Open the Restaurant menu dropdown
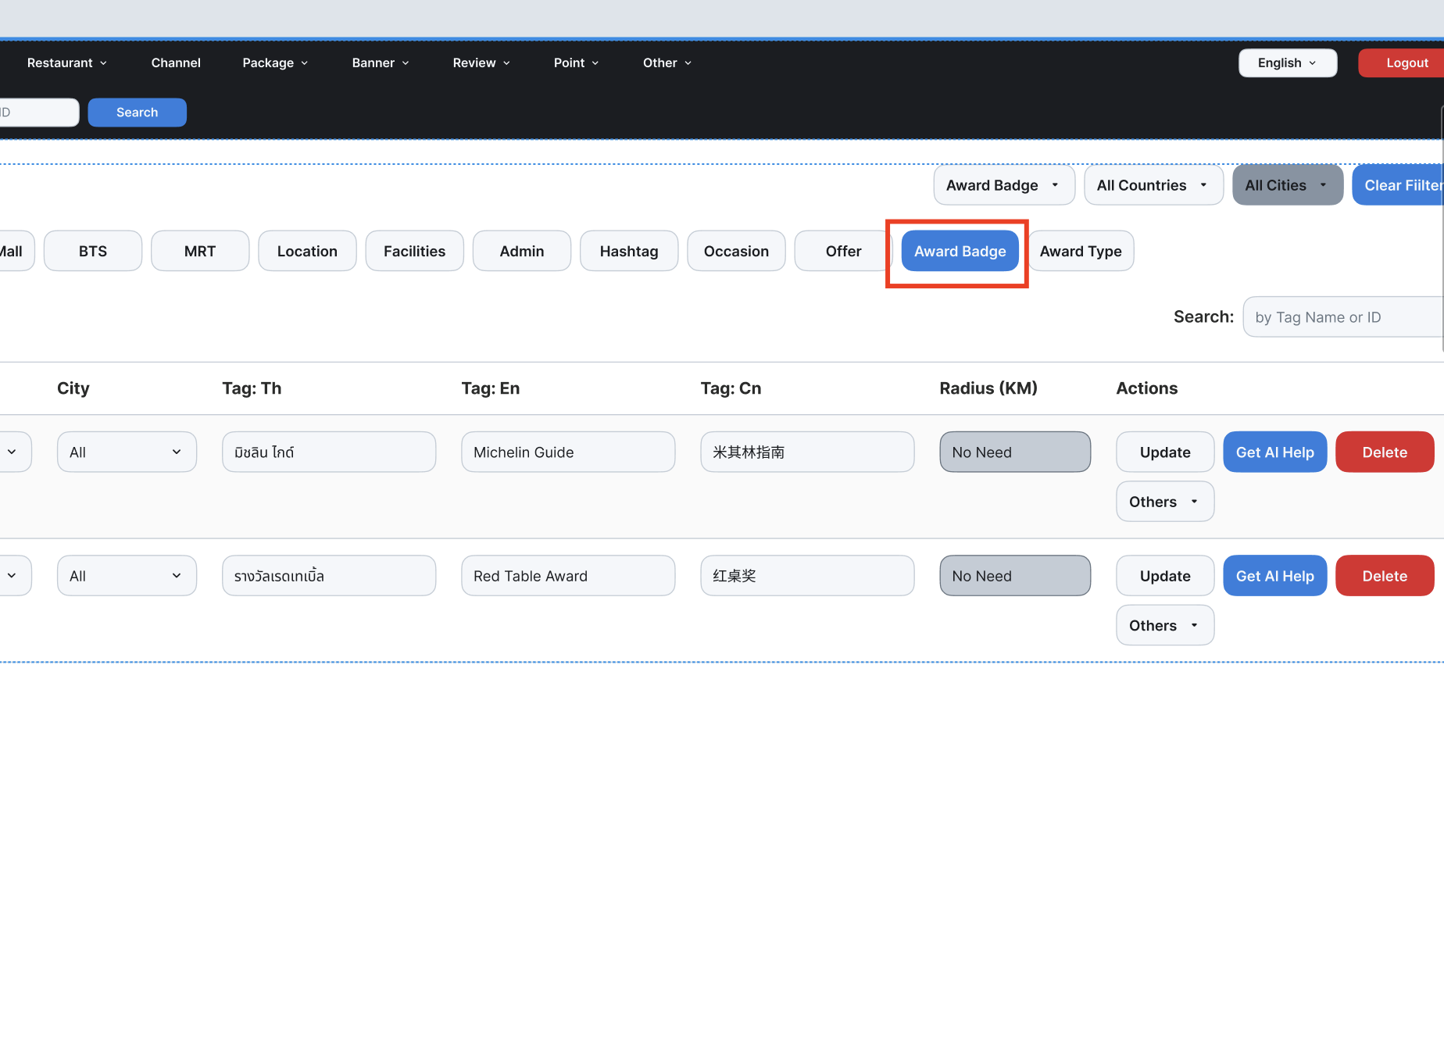Image resolution: width=1444 pixels, height=1058 pixels. click(66, 63)
